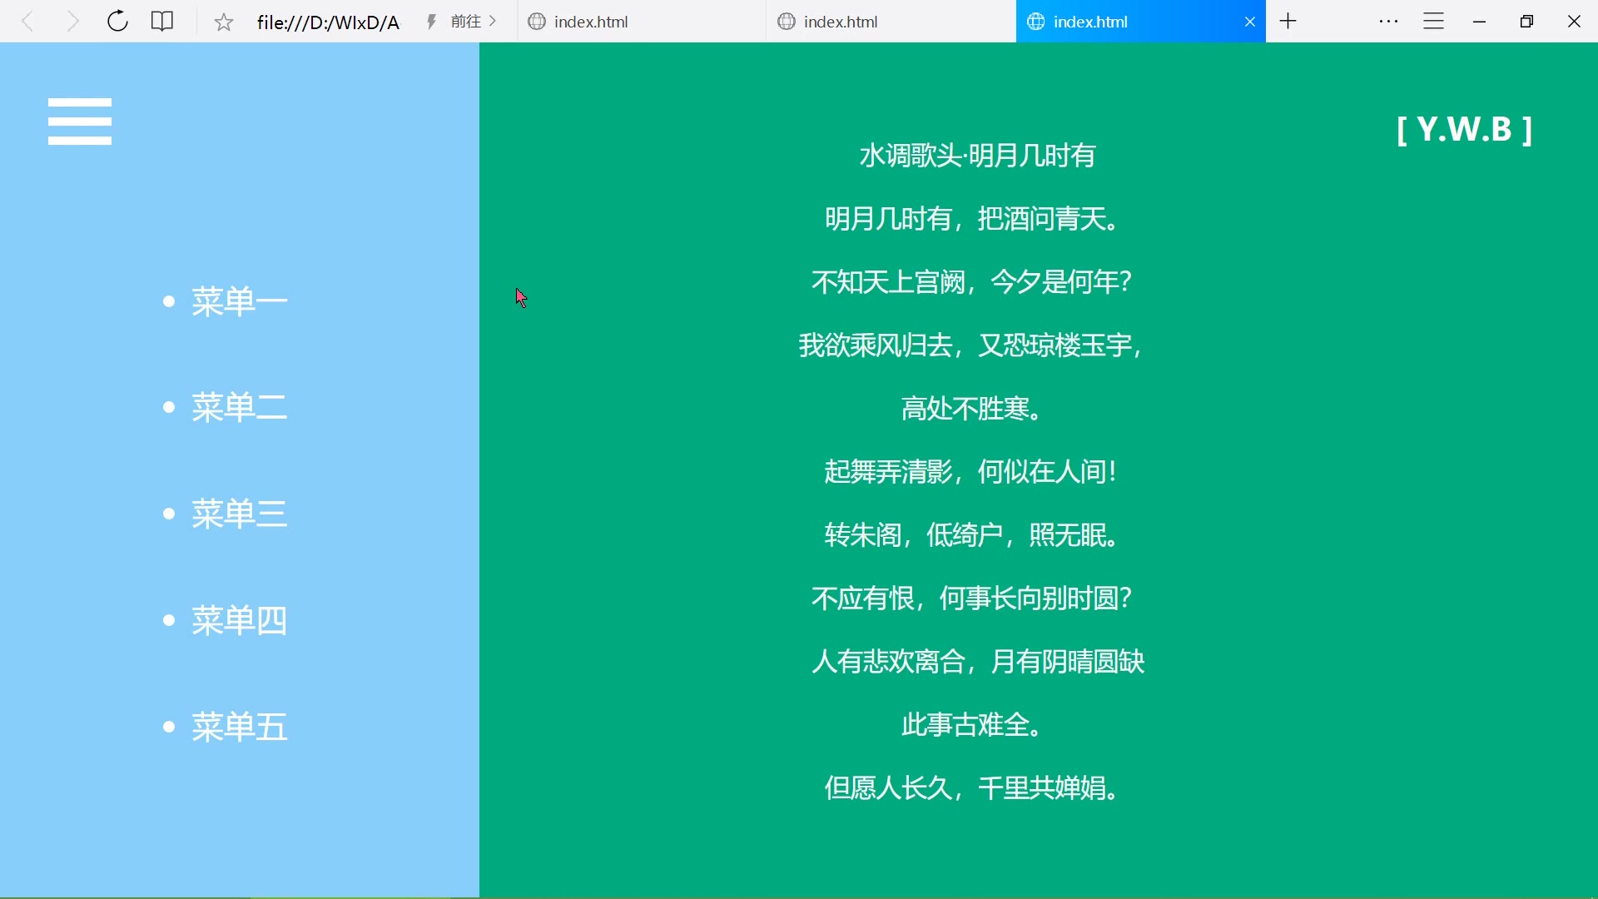Viewport: 1598px width, 899px height.
Task: Click the line 高处不胜寒。
Action: point(972,409)
